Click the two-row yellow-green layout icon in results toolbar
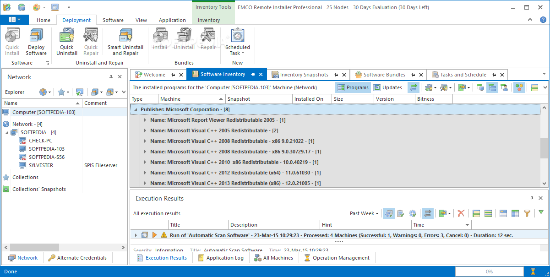The height and width of the screenshot is (277, 550). pyautogui.click(x=476, y=213)
